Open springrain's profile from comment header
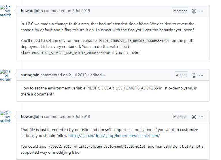 pos(30,75)
